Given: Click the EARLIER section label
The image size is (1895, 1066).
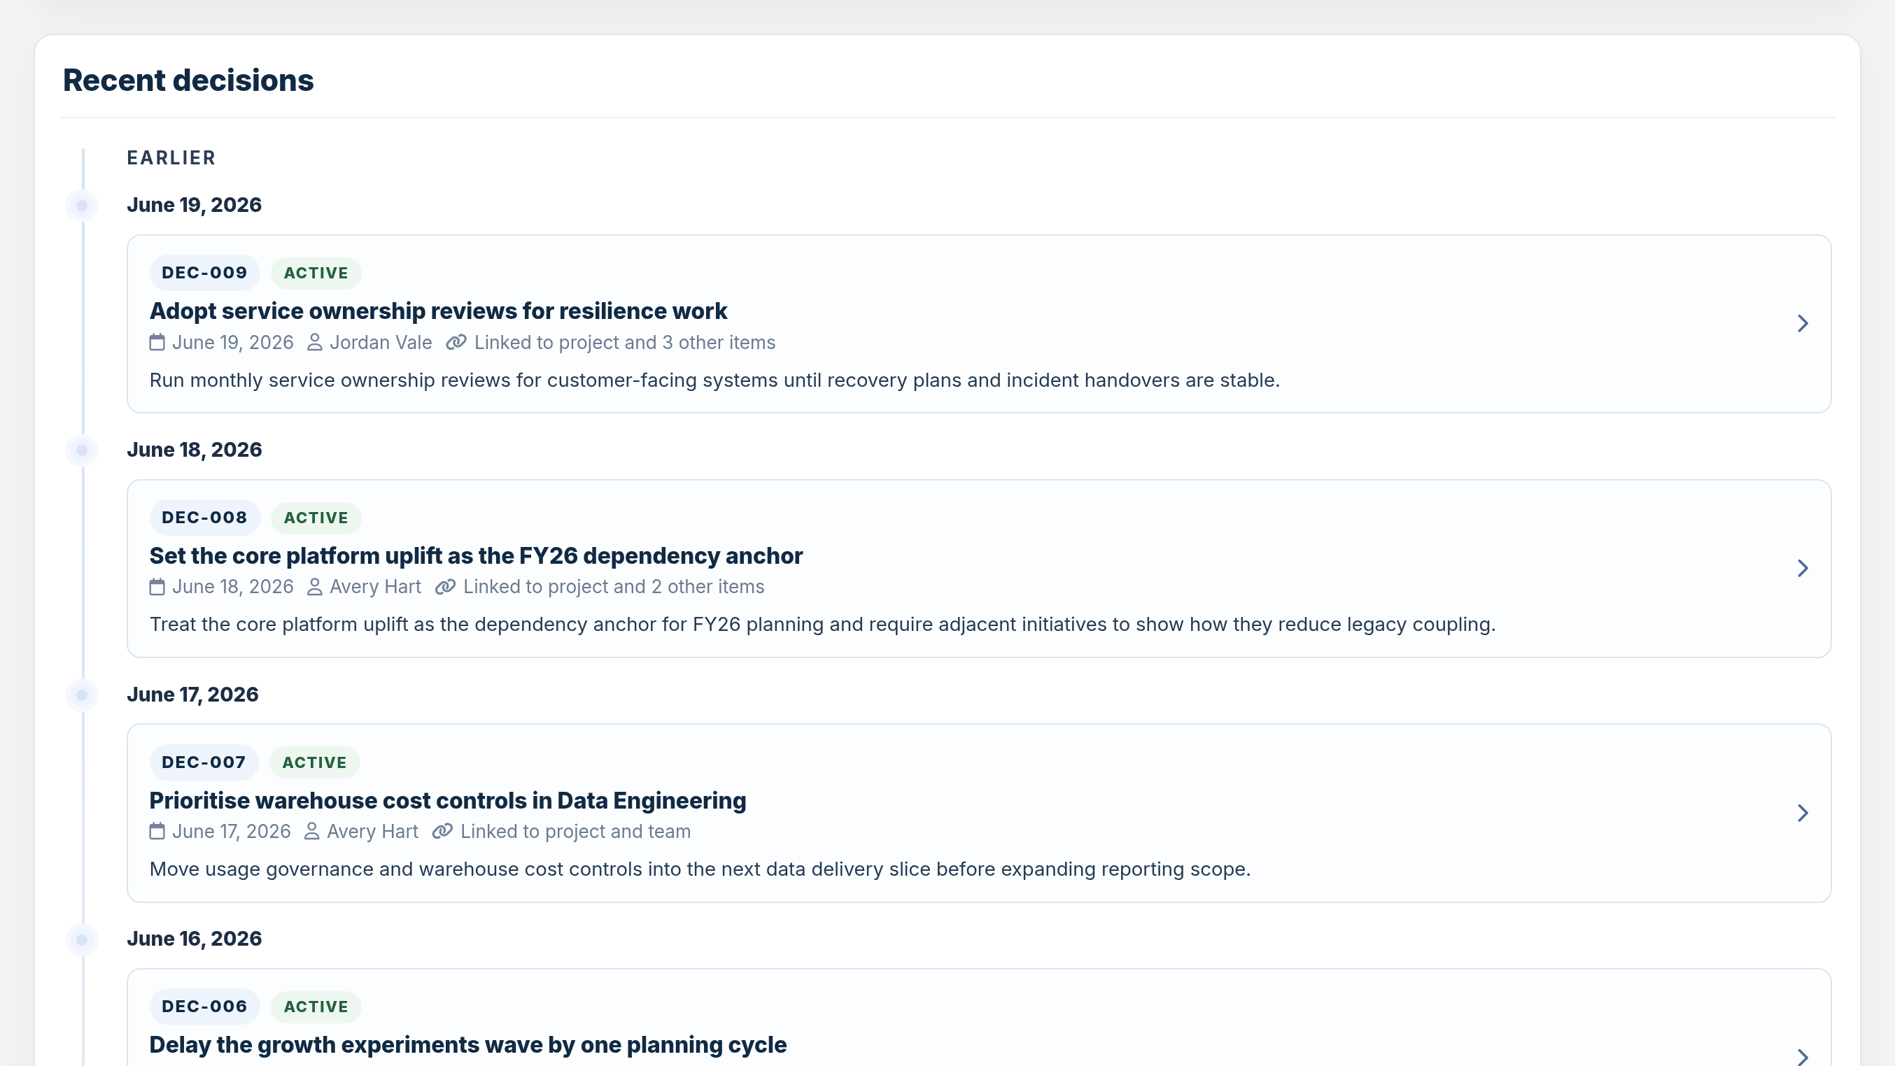Looking at the screenshot, I should pos(171,158).
